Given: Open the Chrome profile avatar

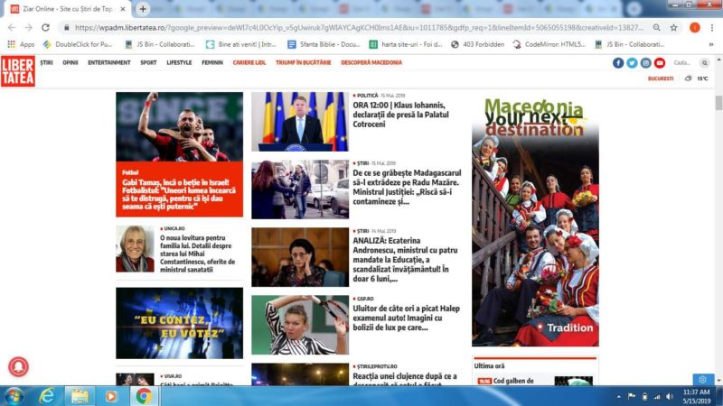Looking at the screenshot, I should click(694, 28).
